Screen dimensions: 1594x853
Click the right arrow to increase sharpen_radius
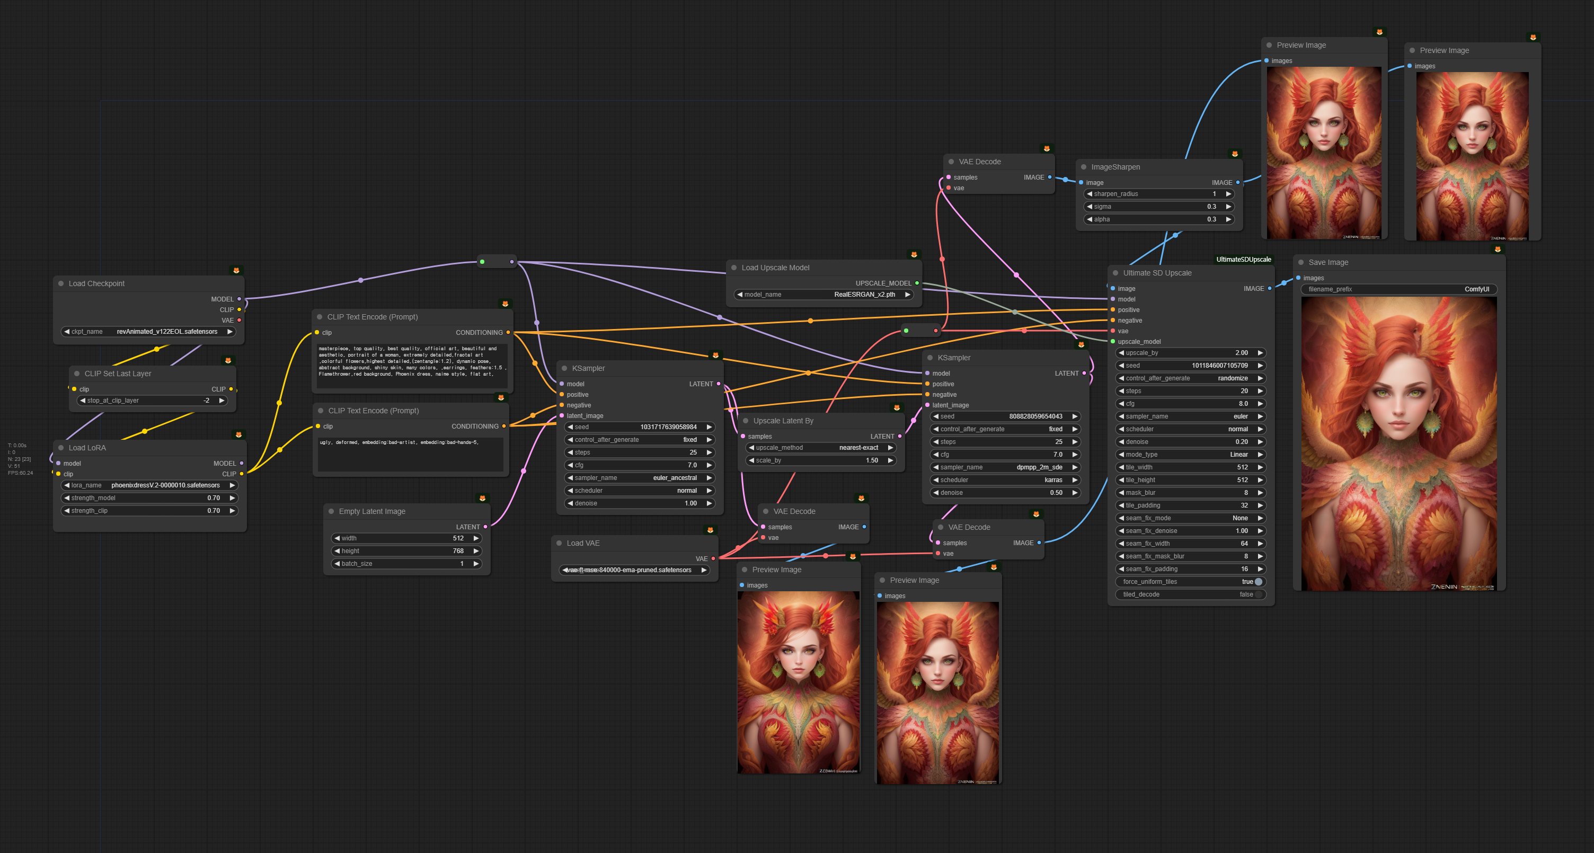coord(1228,193)
